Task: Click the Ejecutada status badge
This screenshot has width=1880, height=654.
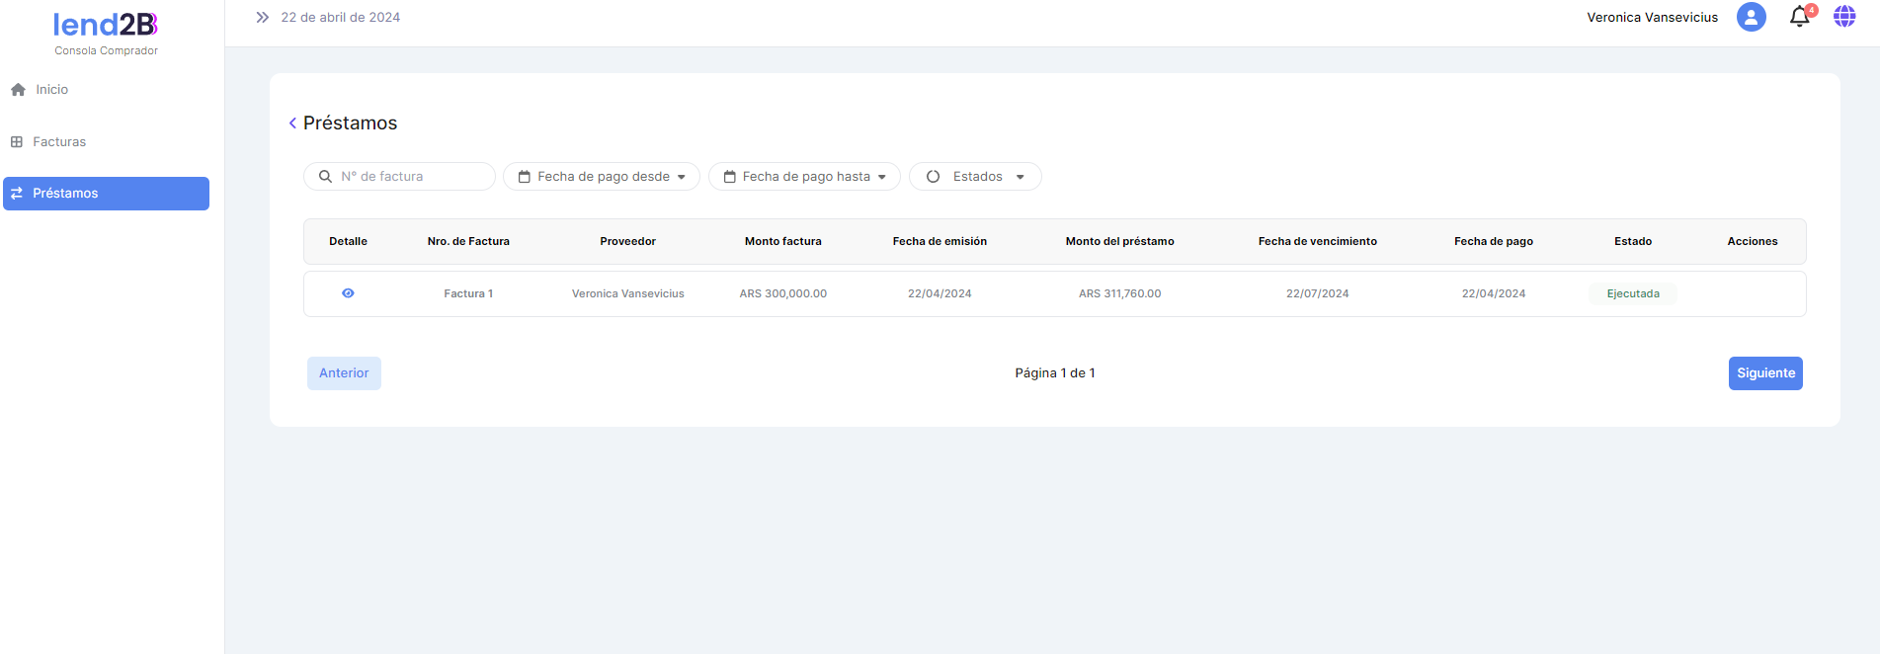Action: pos(1632,294)
